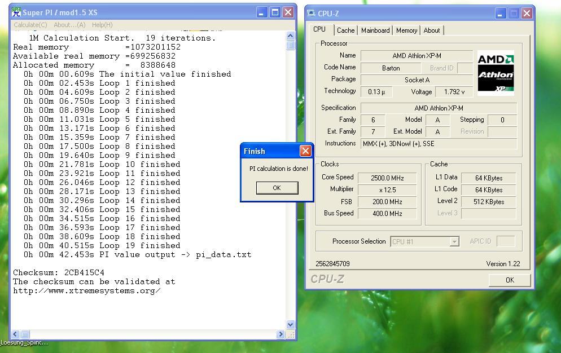Screen dimensions: 561x353
Task: Click the L1 Data 64 KBytes field
Action: pyautogui.click(x=488, y=178)
